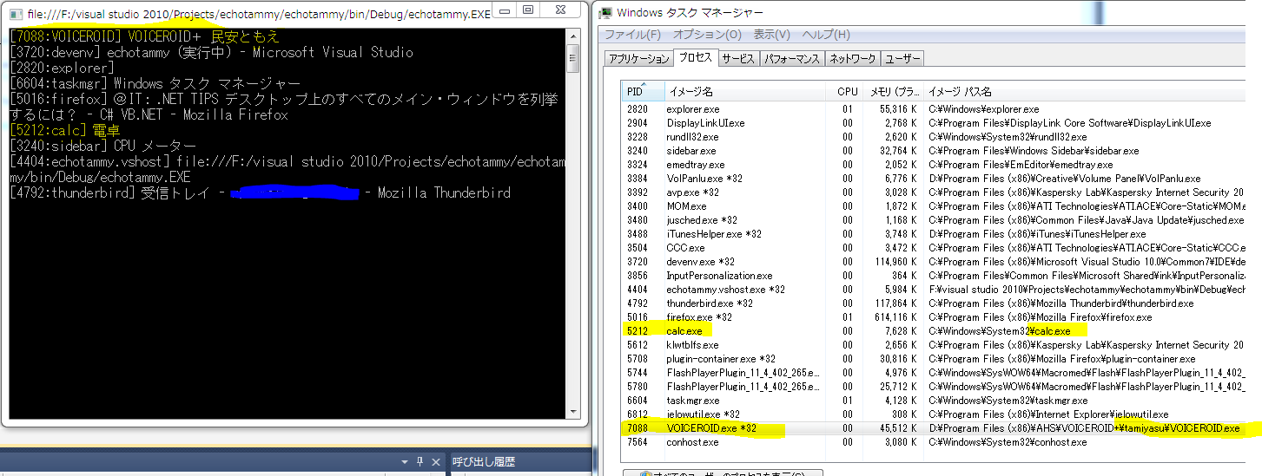
Task: Open the パフォーマンス tab
Action: 791,59
